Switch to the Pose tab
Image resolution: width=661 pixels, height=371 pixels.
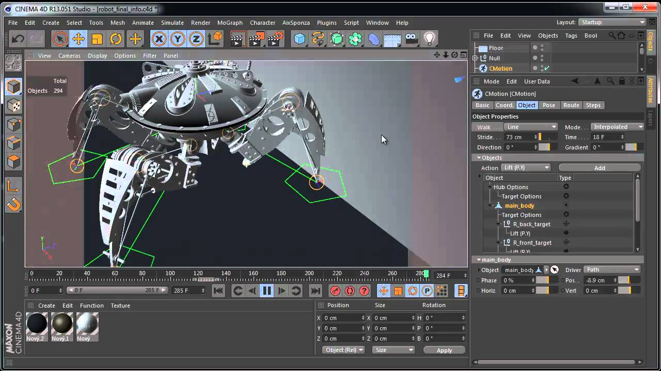pos(548,105)
